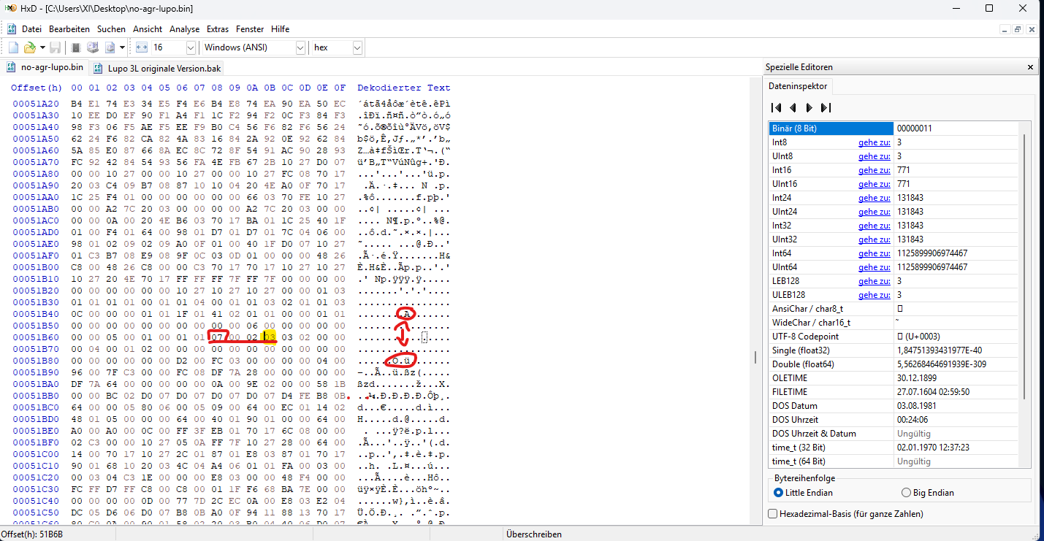Click 'gehe zu:' link in UInt32 row
The image size is (1044, 541).
click(x=874, y=239)
